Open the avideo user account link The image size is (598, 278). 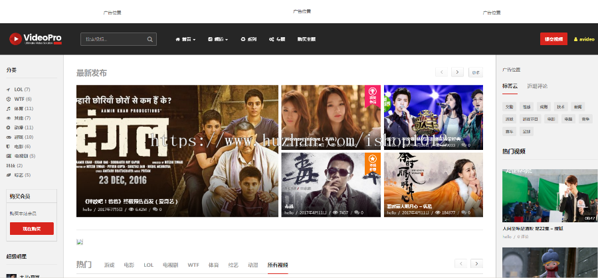584,39
